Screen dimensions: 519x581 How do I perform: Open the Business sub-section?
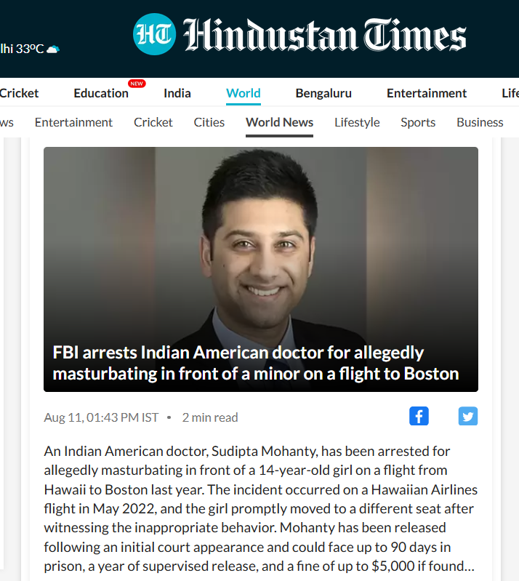coord(480,122)
